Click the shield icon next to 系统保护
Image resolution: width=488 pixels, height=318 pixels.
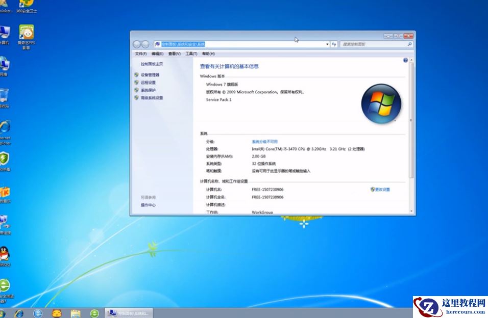136,90
